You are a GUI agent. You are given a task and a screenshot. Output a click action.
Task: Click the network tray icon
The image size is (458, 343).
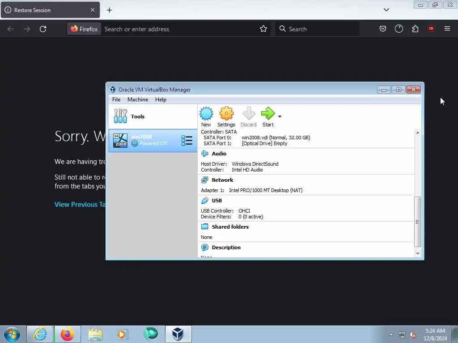click(x=402, y=335)
